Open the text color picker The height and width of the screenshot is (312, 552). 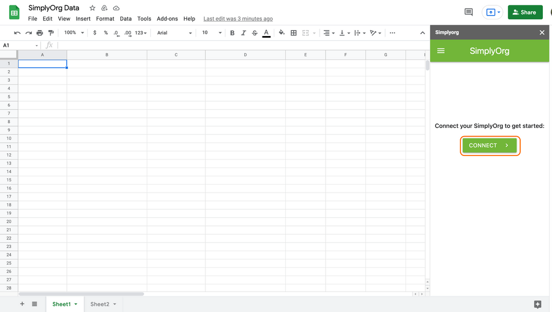tap(266, 33)
